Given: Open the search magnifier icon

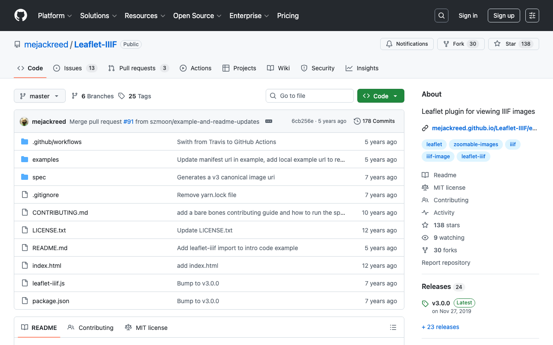Looking at the screenshot, I should pos(441,16).
